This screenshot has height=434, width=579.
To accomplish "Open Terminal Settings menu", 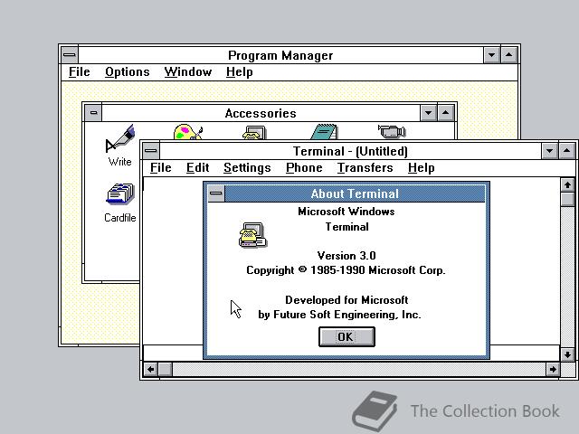I will tap(247, 168).
